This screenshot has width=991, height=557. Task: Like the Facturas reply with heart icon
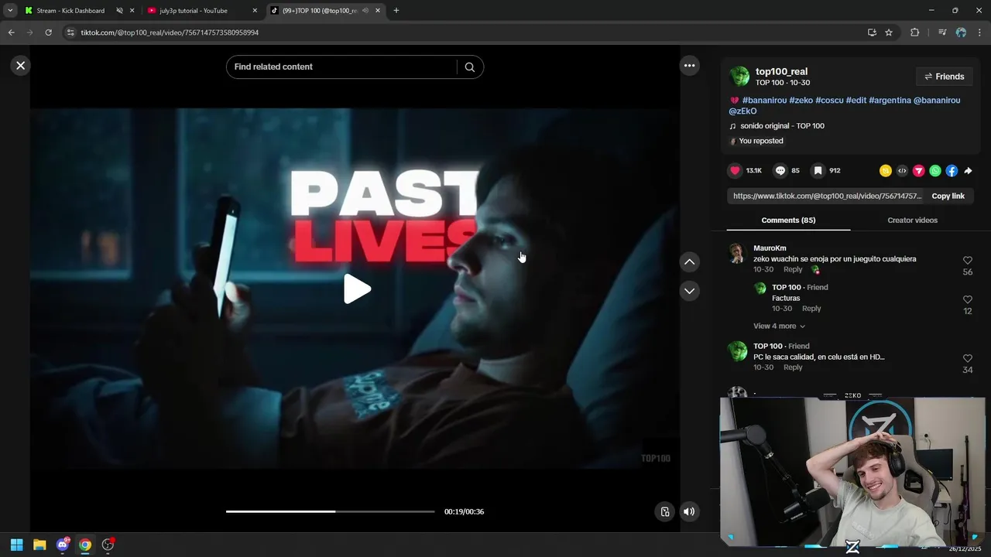pyautogui.click(x=967, y=299)
